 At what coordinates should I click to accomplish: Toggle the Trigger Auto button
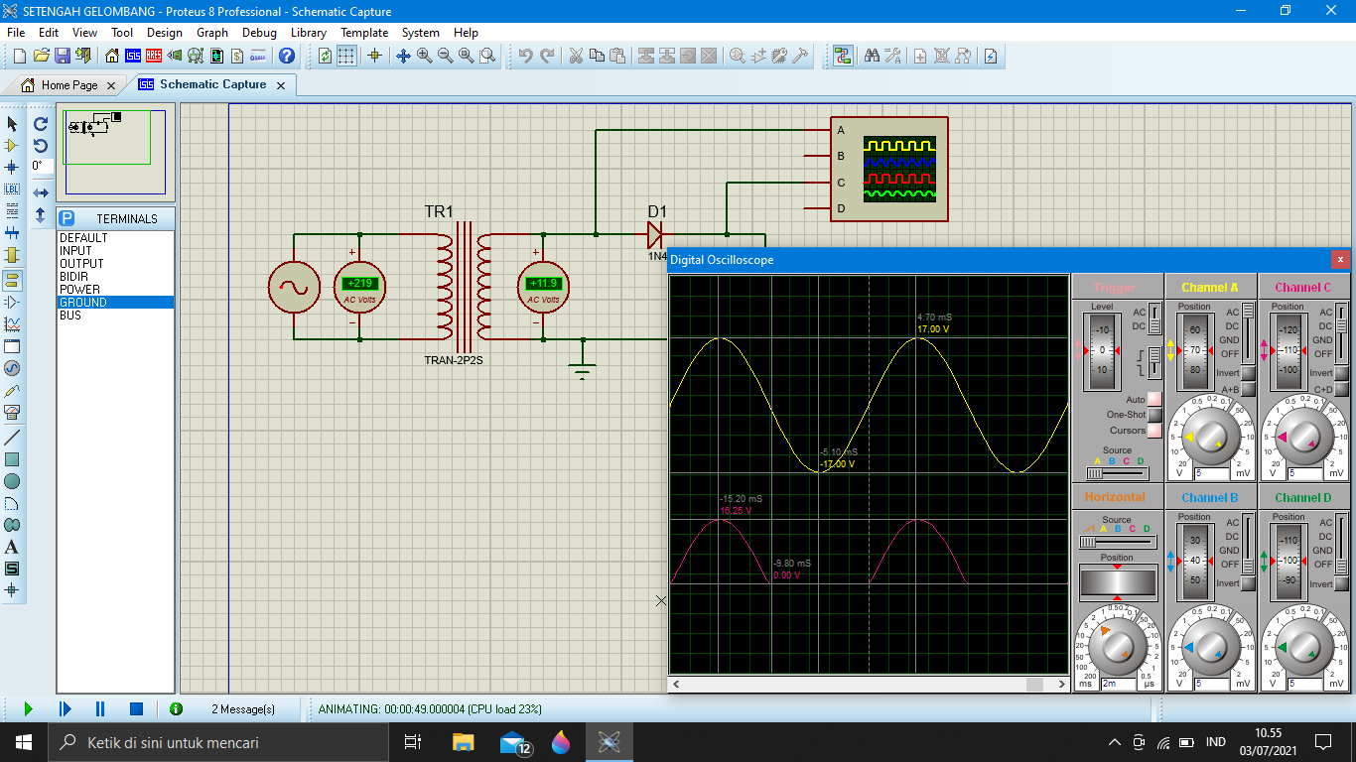click(1154, 399)
